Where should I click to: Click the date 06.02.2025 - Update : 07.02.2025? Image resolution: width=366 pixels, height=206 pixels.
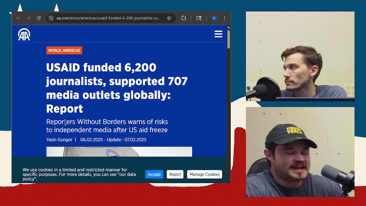tap(113, 140)
